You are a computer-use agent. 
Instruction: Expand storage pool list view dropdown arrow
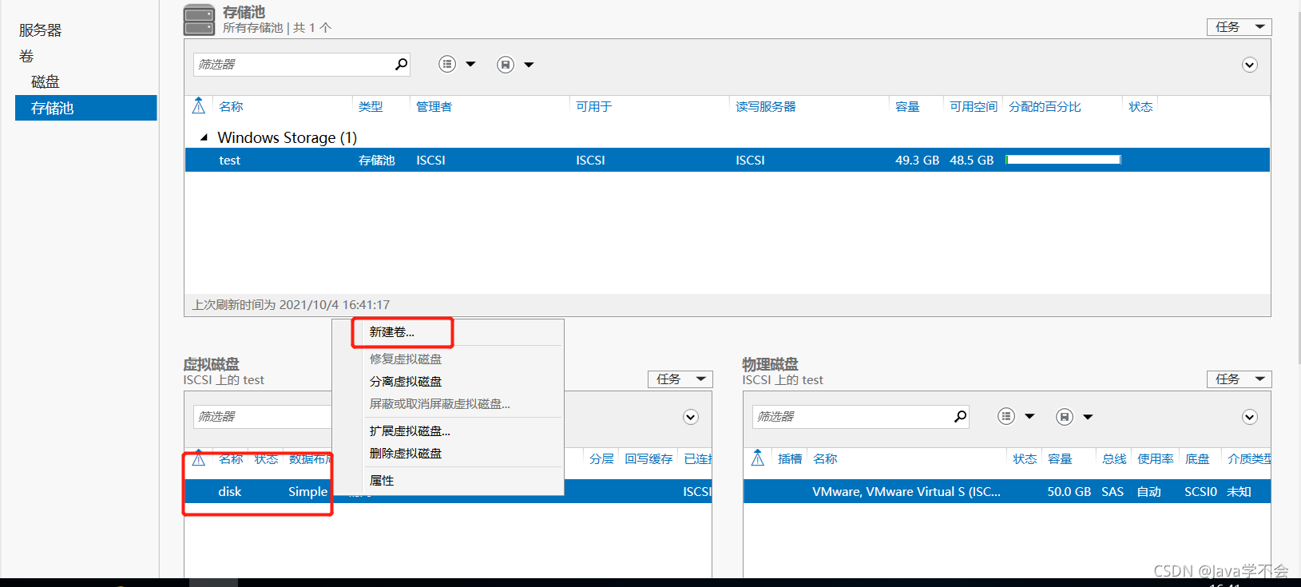pos(470,64)
